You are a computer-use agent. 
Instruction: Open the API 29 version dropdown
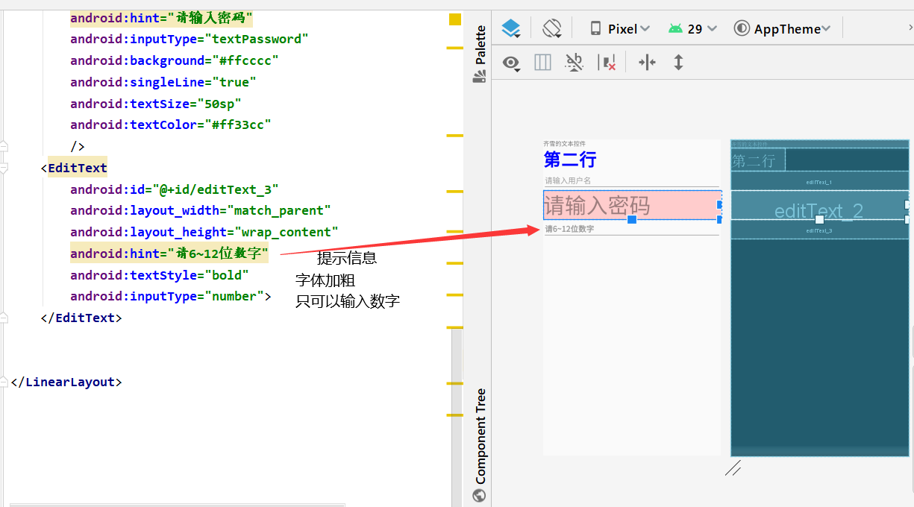pos(692,28)
